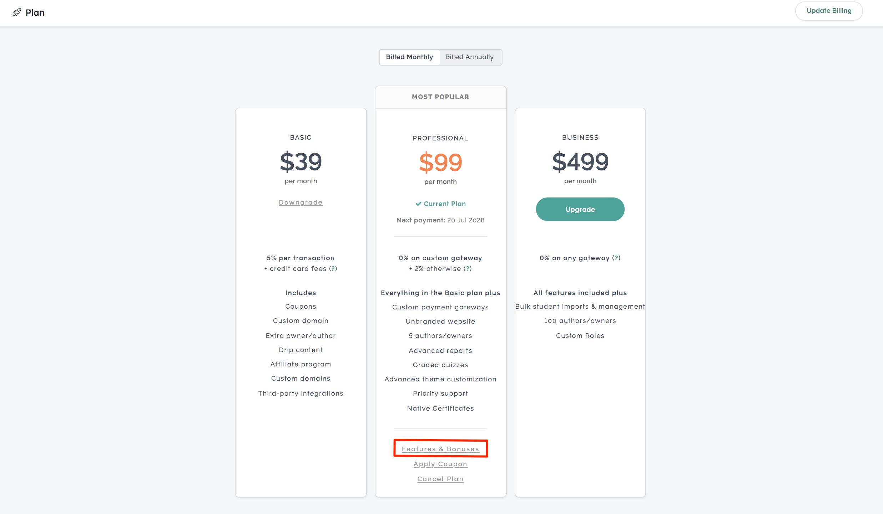
Task: Click the Cancel Plan link
Action: click(440, 479)
